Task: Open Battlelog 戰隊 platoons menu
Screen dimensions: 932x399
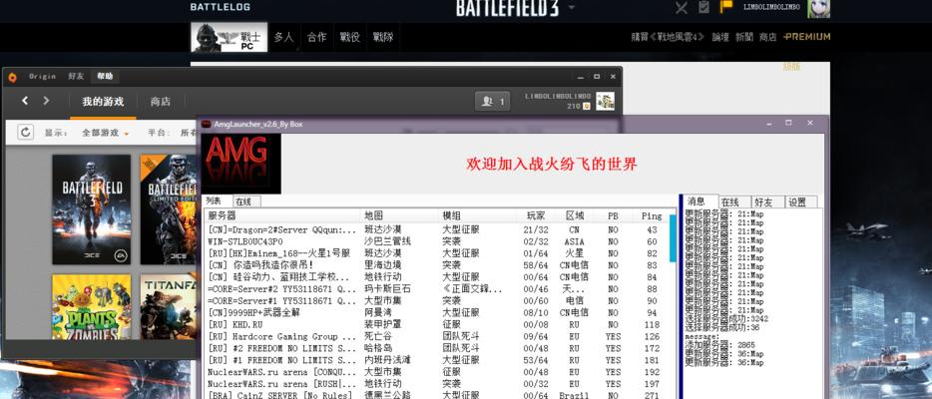Action: tap(383, 37)
